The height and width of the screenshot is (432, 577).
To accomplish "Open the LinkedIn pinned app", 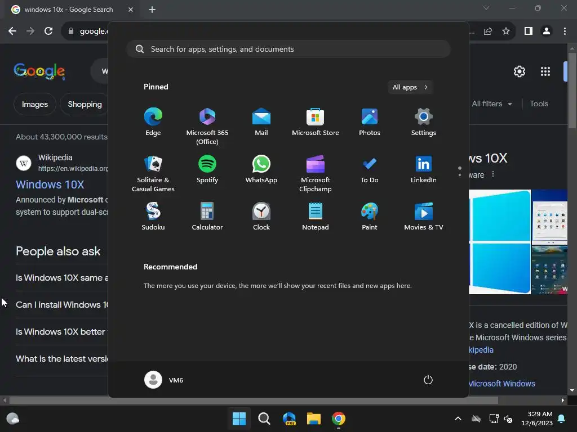I will pos(424,169).
